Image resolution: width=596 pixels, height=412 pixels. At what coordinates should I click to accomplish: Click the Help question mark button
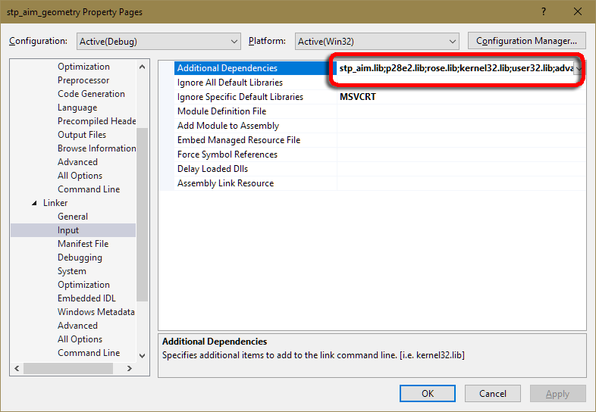[x=544, y=12]
